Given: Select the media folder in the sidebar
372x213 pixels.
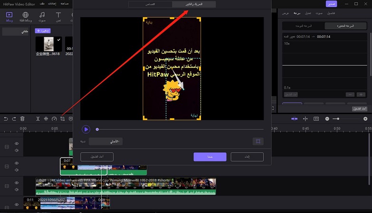Looking at the screenshot, I should [x=15, y=31].
